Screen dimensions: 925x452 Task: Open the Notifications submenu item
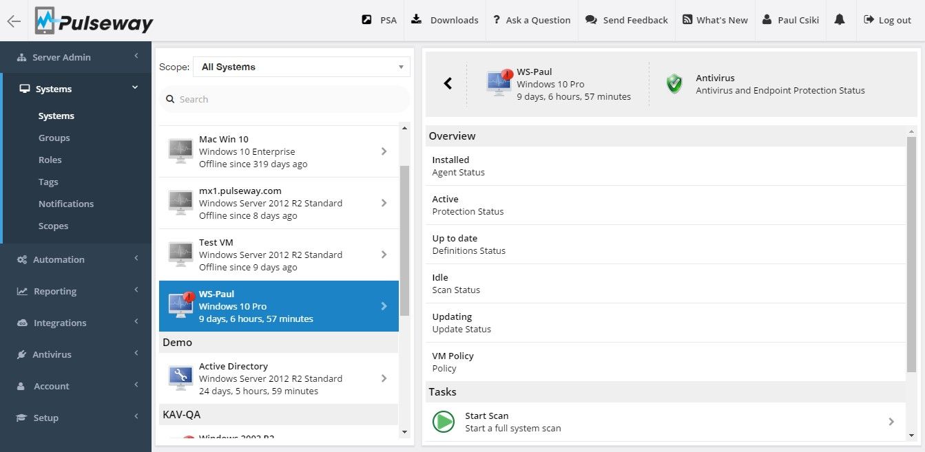click(x=66, y=204)
